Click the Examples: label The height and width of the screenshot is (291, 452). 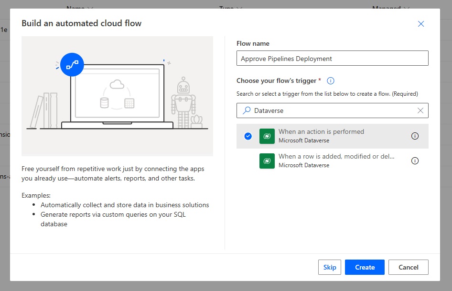point(36,196)
